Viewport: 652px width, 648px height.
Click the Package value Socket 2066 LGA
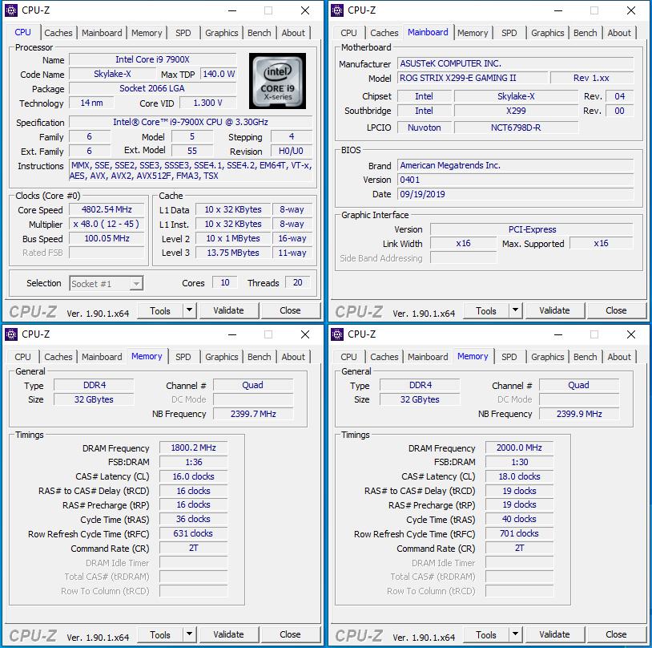coord(153,88)
